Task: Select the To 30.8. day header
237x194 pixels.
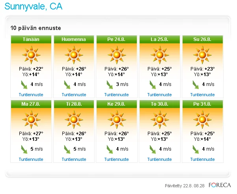Action: [x=159, y=104]
